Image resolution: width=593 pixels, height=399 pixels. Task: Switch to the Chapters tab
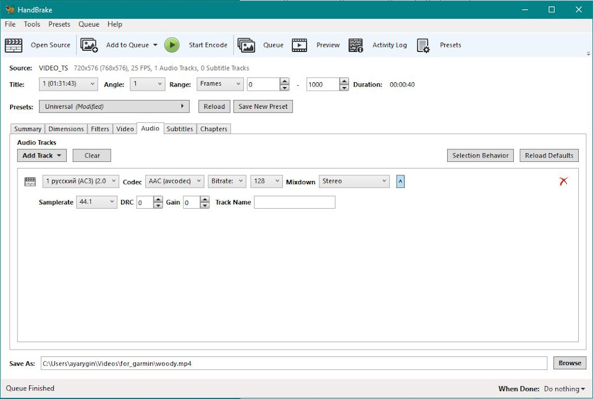214,129
